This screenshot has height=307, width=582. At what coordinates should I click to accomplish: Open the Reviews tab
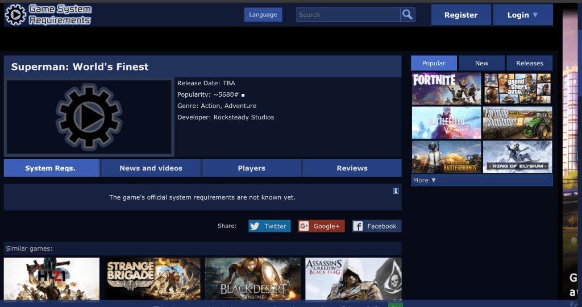click(x=352, y=168)
